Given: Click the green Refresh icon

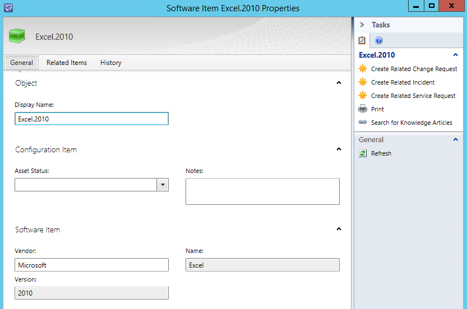Looking at the screenshot, I should click(363, 153).
